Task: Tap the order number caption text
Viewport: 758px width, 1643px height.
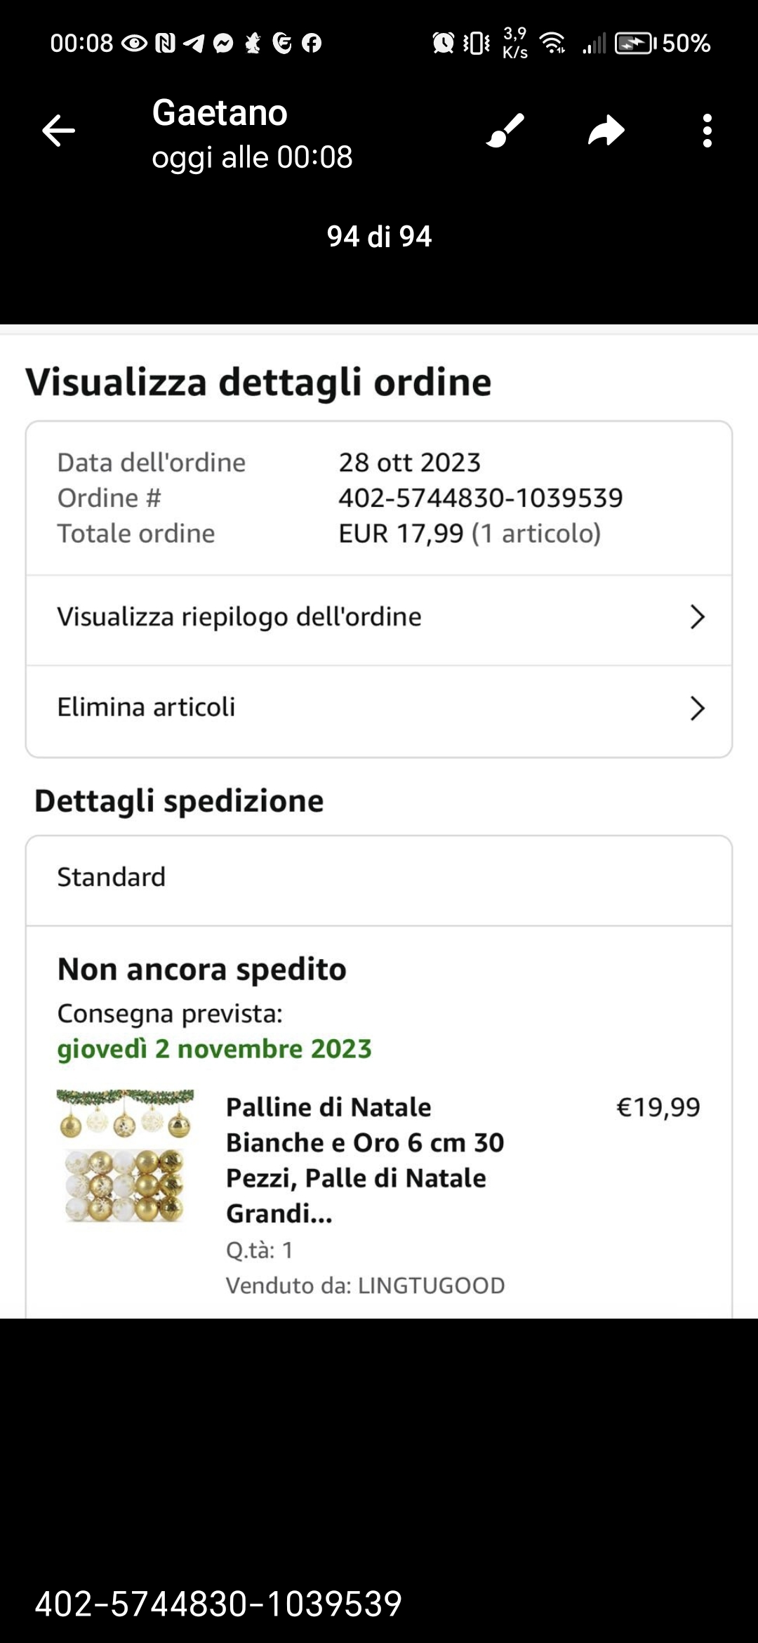Action: tap(218, 1604)
